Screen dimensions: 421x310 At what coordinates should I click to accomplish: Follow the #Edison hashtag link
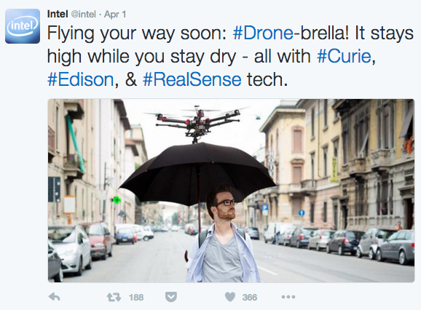pos(81,80)
